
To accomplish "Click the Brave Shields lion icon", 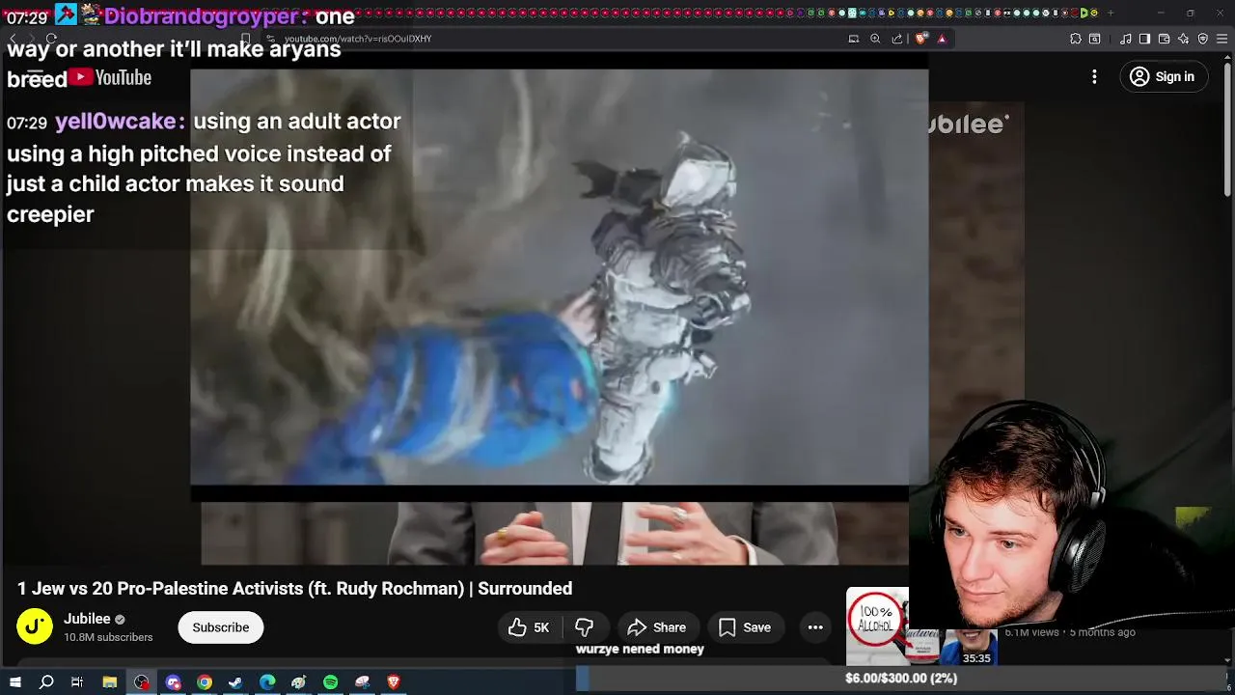I will [x=921, y=39].
